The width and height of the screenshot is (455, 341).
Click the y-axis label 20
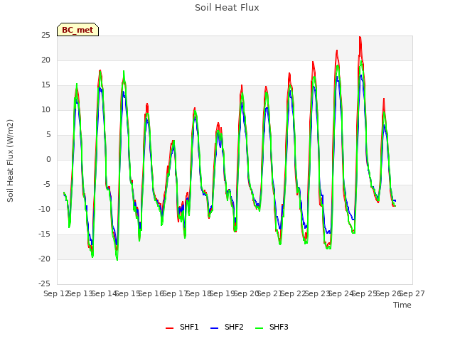coord(45,60)
